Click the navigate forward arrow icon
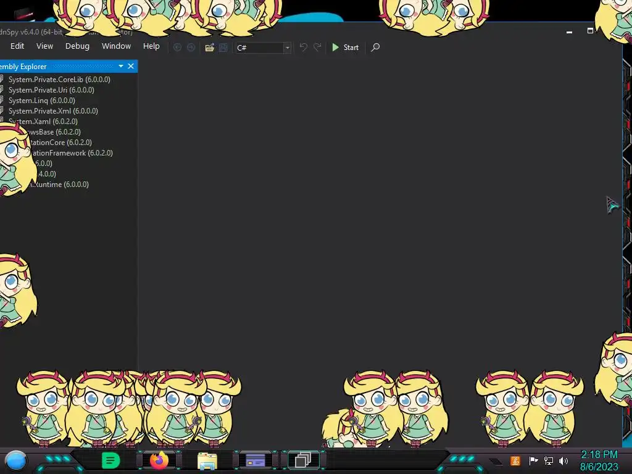 click(x=191, y=48)
